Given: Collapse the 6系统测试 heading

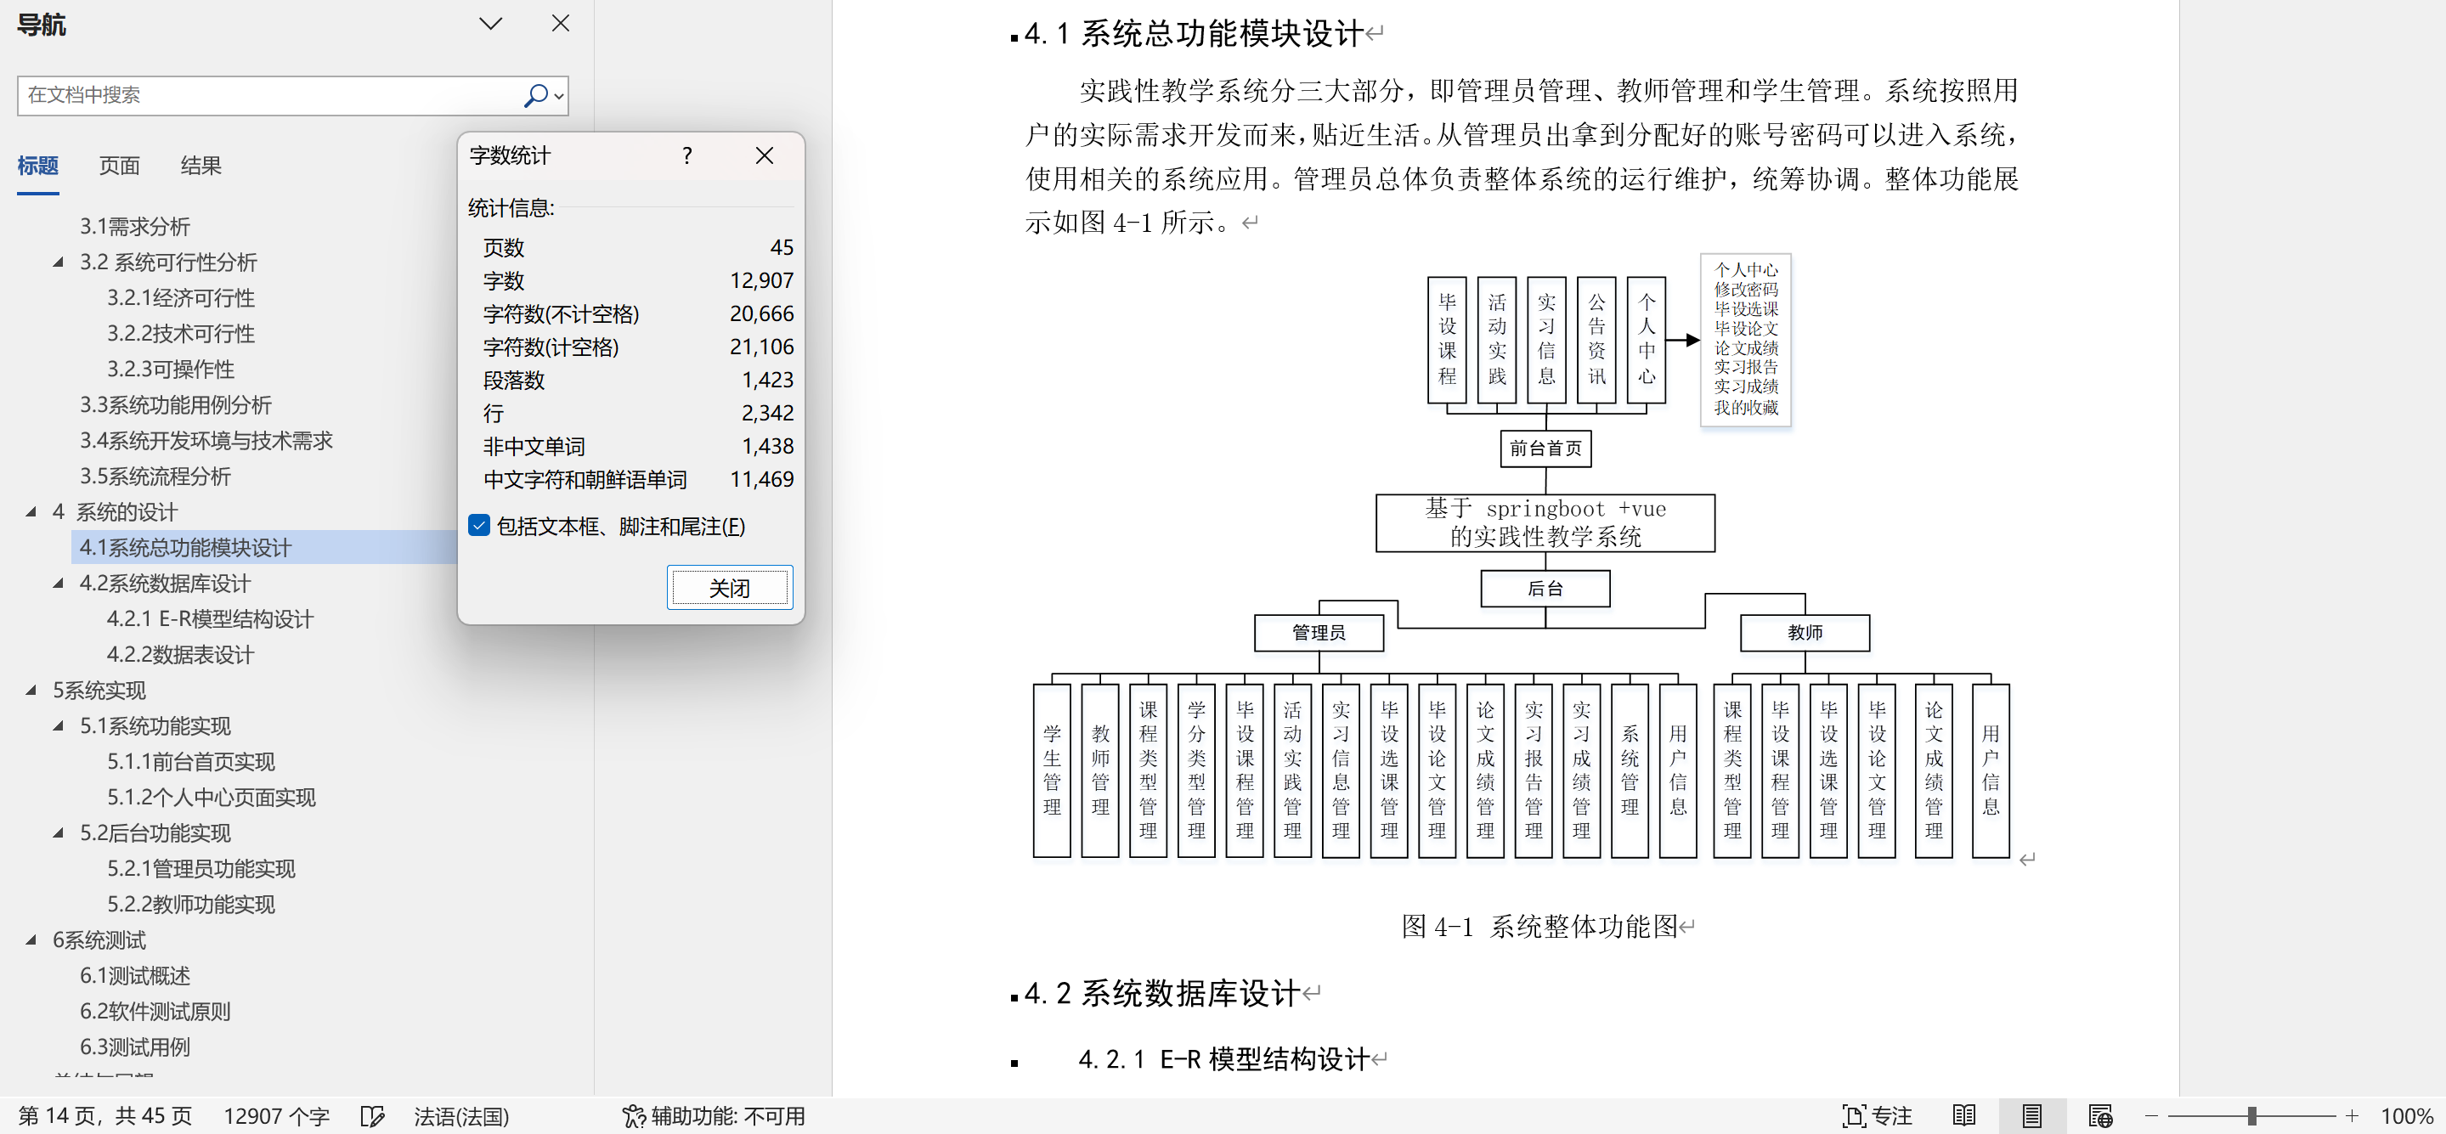Looking at the screenshot, I should coord(31,940).
